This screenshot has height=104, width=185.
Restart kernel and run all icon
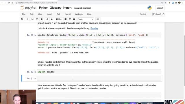[74, 19]
